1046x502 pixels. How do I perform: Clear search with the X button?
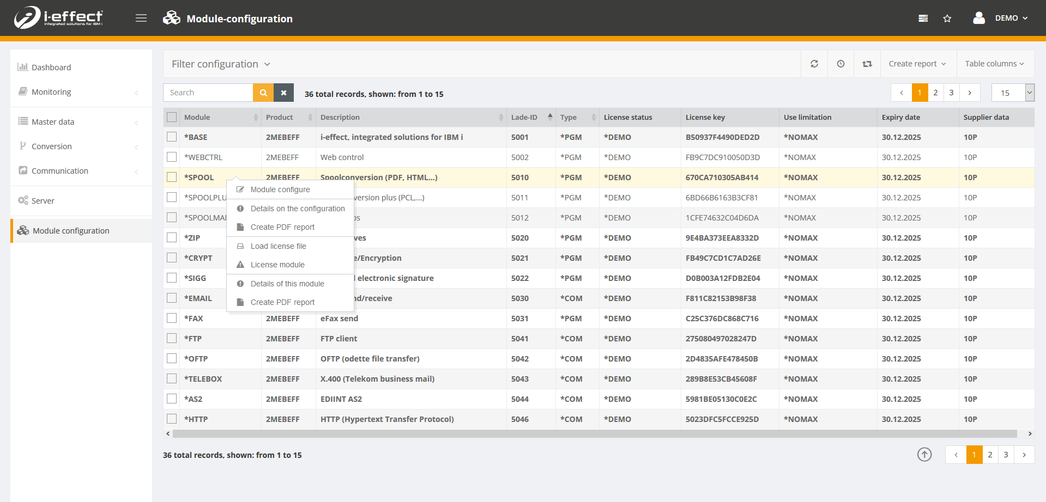click(x=283, y=93)
